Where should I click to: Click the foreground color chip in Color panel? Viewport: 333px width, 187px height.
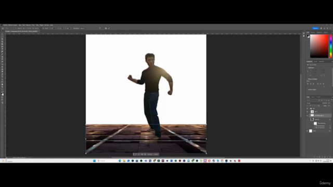(308, 36)
